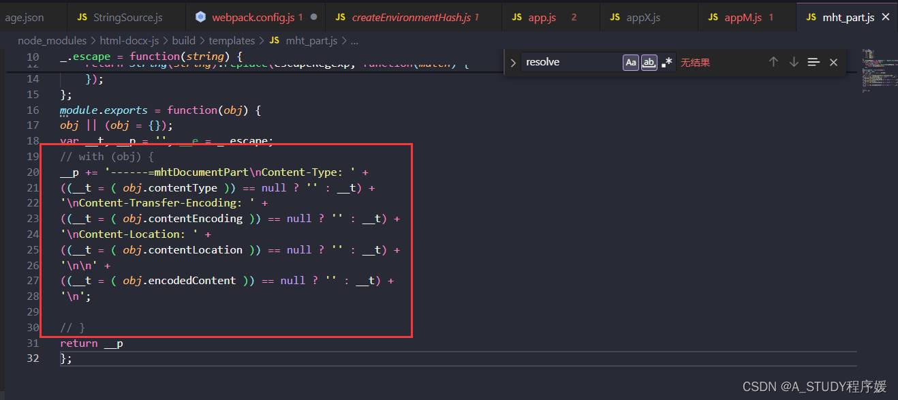This screenshot has height=400, width=898.
Task: Switch to the StringSource.js tab
Action: tap(126, 17)
